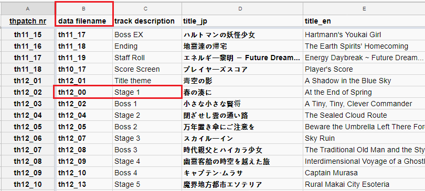425x191 pixels.
Task: Select the 'Captain Murasa' title cell
Action: [364, 173]
